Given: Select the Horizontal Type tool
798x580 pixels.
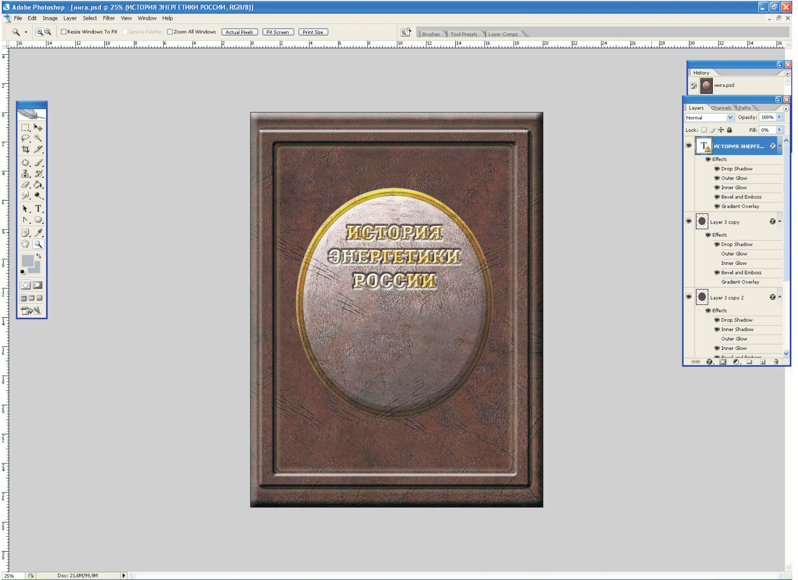Looking at the screenshot, I should (x=38, y=209).
